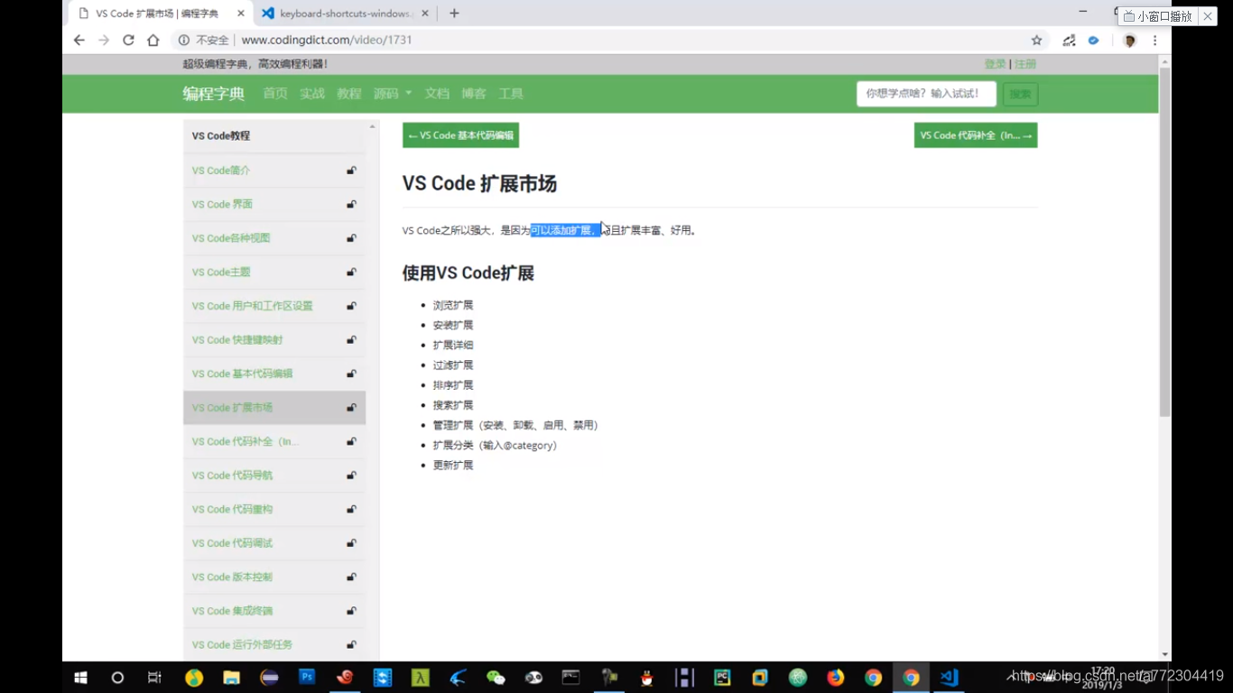Open VS Code 代码调试 lesson
1233x693 pixels.
pos(232,543)
